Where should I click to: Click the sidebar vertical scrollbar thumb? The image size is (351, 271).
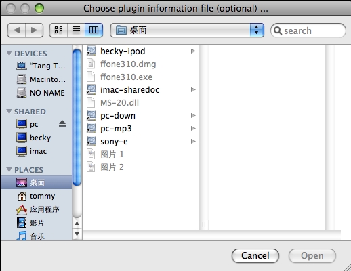click(77, 117)
